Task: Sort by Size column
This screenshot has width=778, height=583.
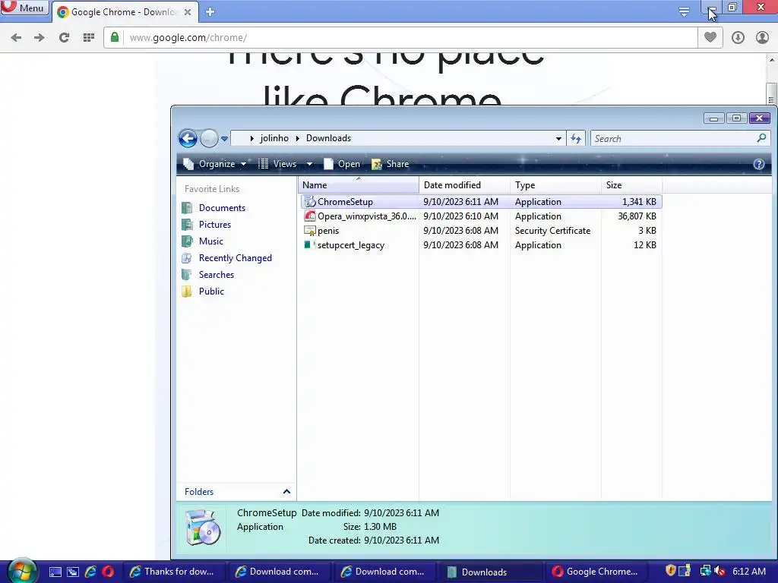Action: click(631, 185)
